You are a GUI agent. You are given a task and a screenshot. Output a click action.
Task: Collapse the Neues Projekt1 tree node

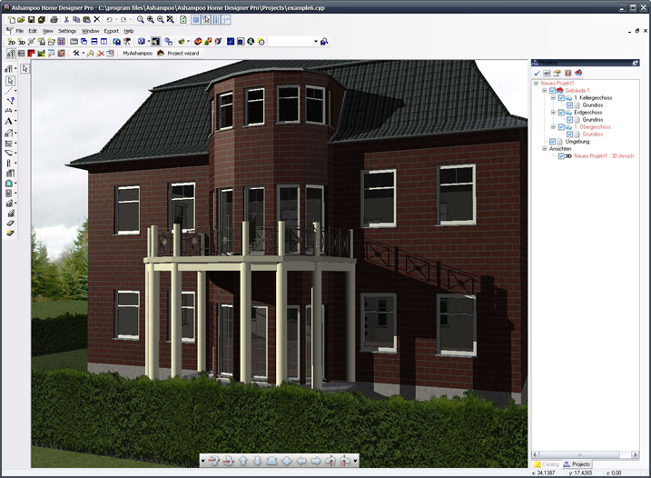[536, 84]
